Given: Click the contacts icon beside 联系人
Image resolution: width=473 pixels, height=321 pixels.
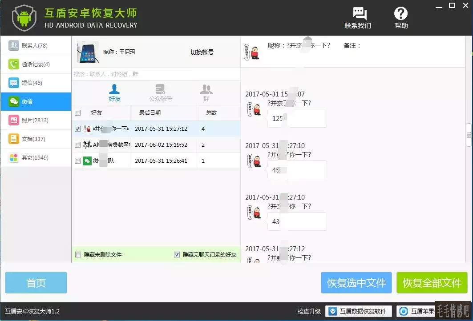Looking at the screenshot, I should (14, 45).
